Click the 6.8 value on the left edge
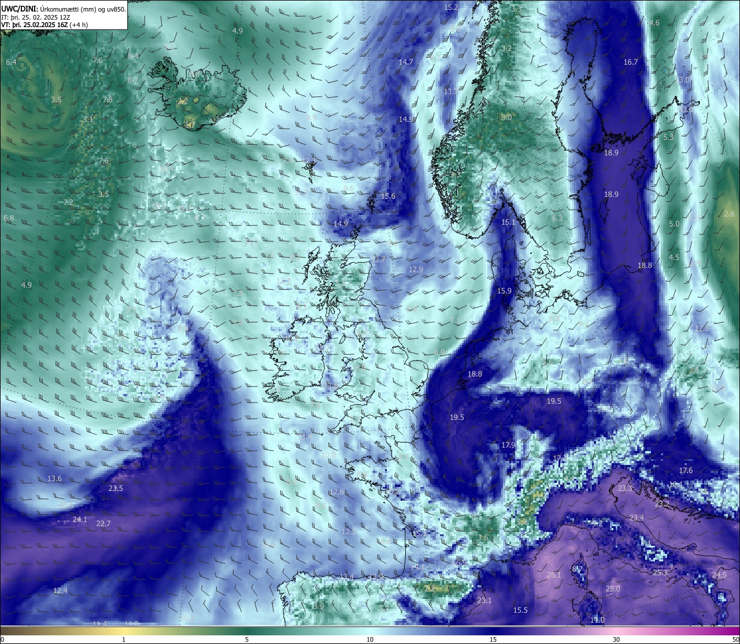The width and height of the screenshot is (740, 644). (x=9, y=218)
